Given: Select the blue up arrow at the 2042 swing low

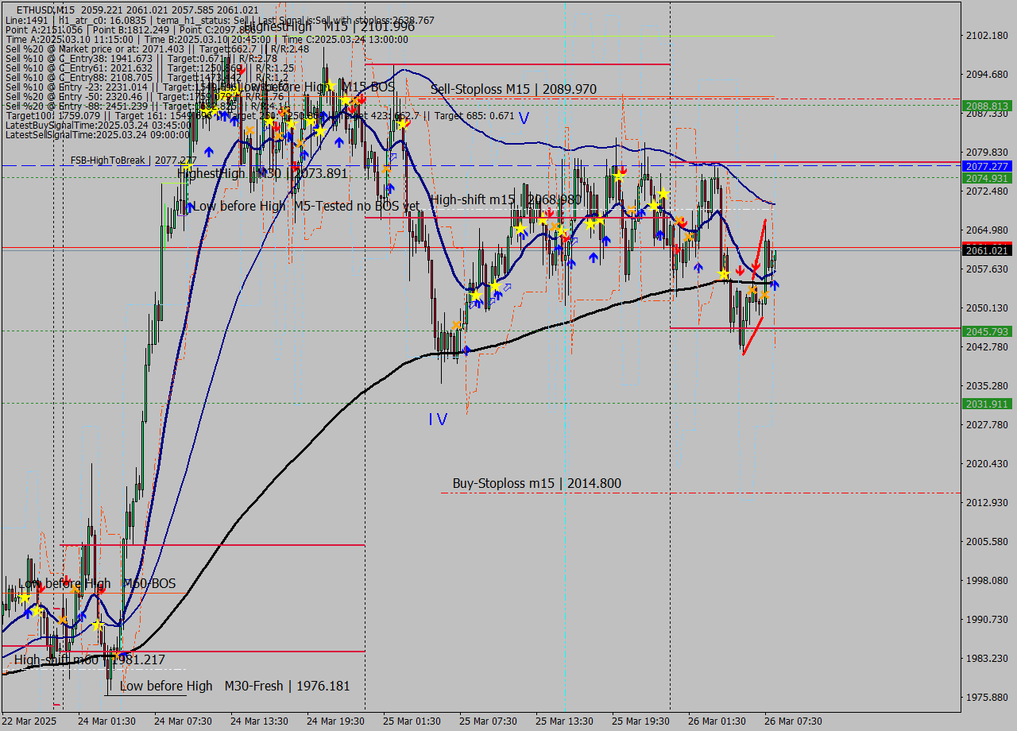Looking at the screenshot, I should coord(466,350).
